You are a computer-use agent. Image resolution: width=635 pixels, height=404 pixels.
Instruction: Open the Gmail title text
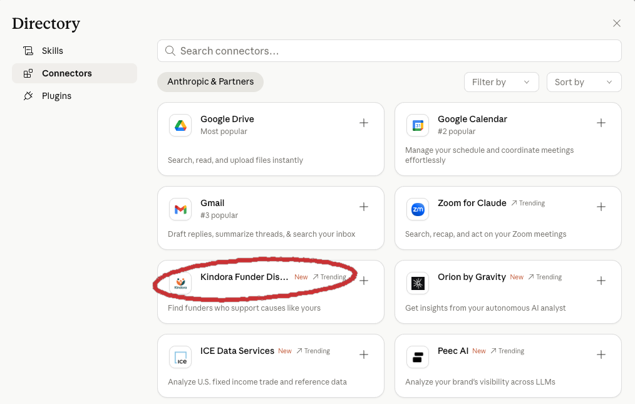click(212, 203)
